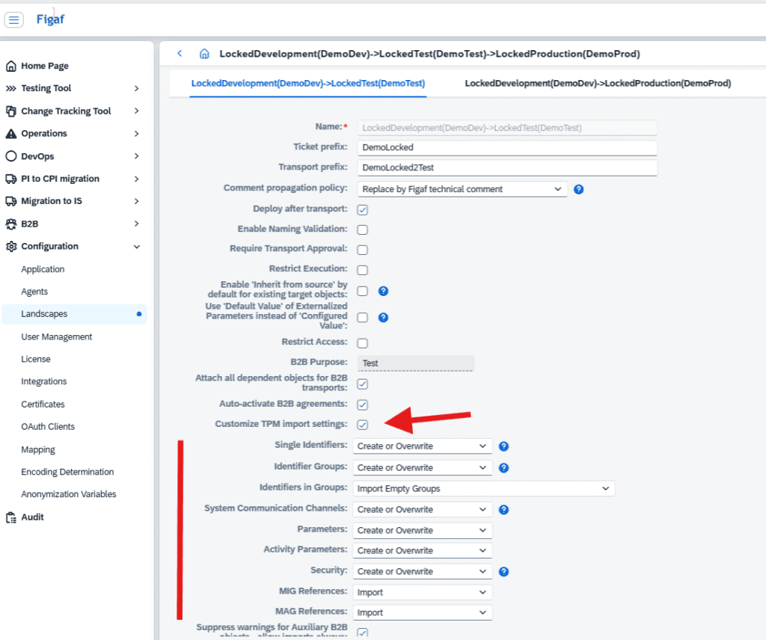Viewport: 766px width, 640px height.
Task: Open Comment propagation policy dropdown
Action: (462, 189)
